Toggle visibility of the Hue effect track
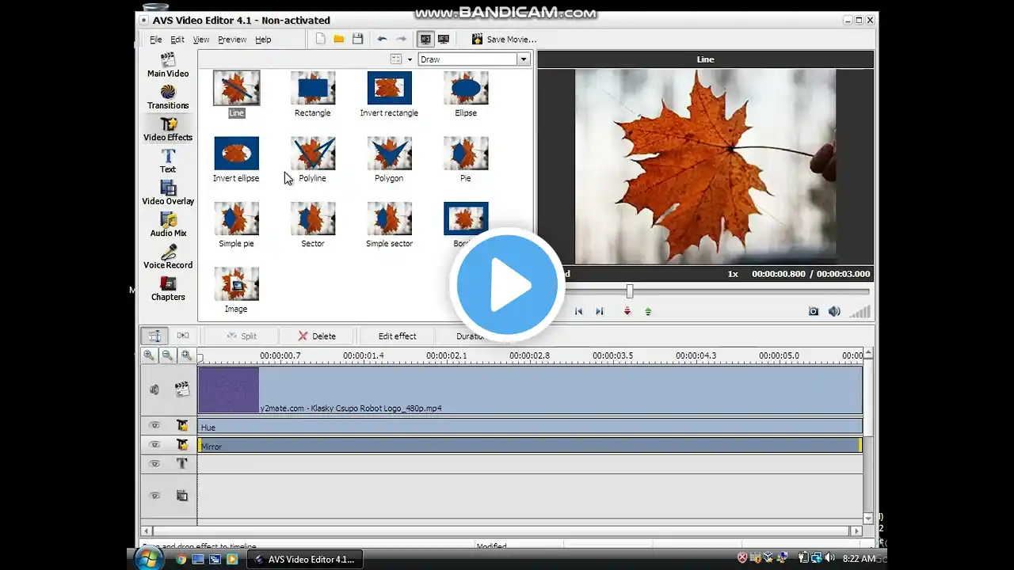Image resolution: width=1014 pixels, height=570 pixels. click(x=154, y=426)
